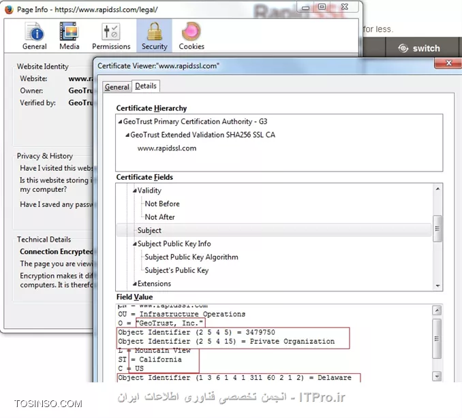The width and height of the screenshot is (462, 418).
Task: Open the Media tab in Page Info
Action: click(x=70, y=36)
